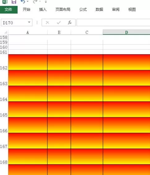Open the 页面布局 ribbon tab
Viewport: 150px width, 175px height.
63,10
